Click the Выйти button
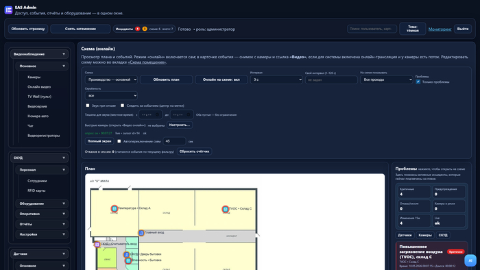This screenshot has width=480, height=270. 463,29
